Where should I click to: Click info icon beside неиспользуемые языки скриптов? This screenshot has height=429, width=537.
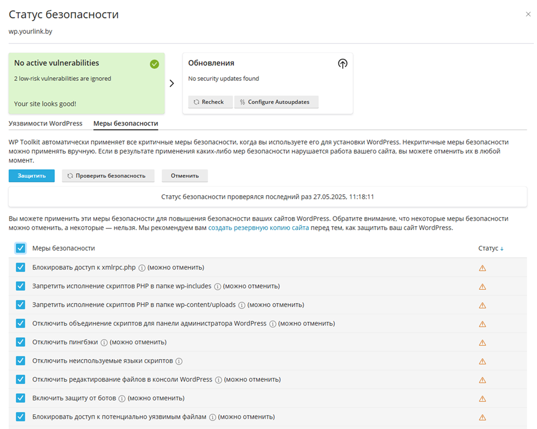tap(179, 361)
